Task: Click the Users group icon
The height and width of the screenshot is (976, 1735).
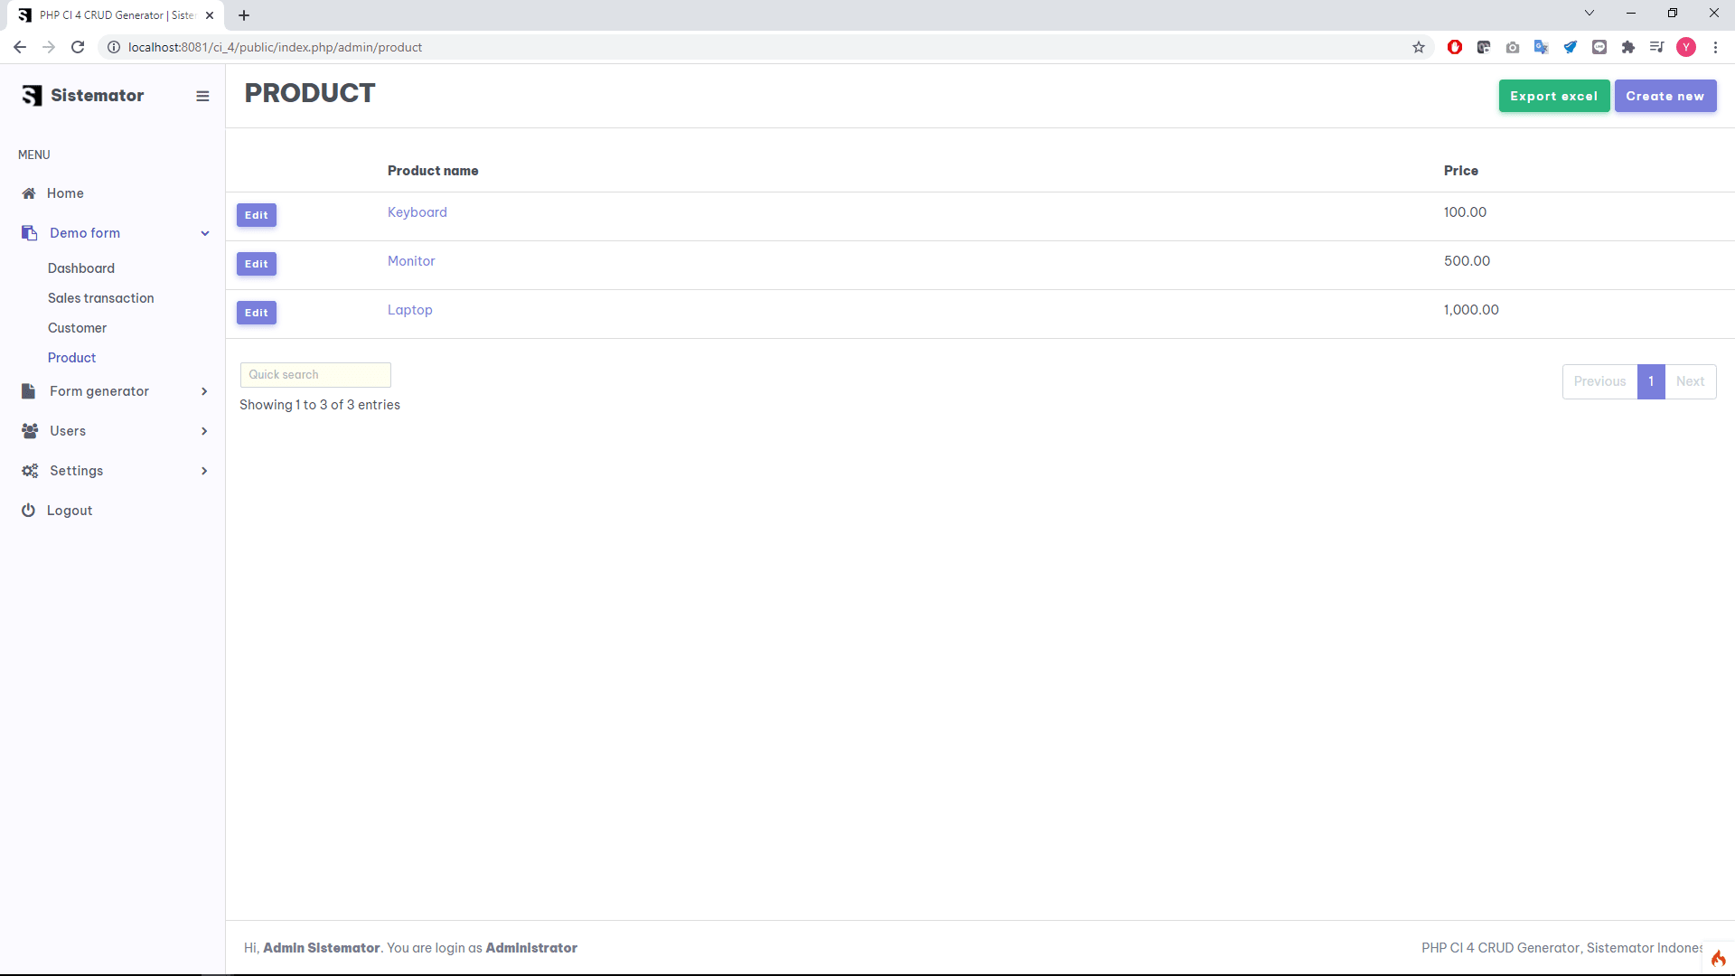Action: (30, 431)
